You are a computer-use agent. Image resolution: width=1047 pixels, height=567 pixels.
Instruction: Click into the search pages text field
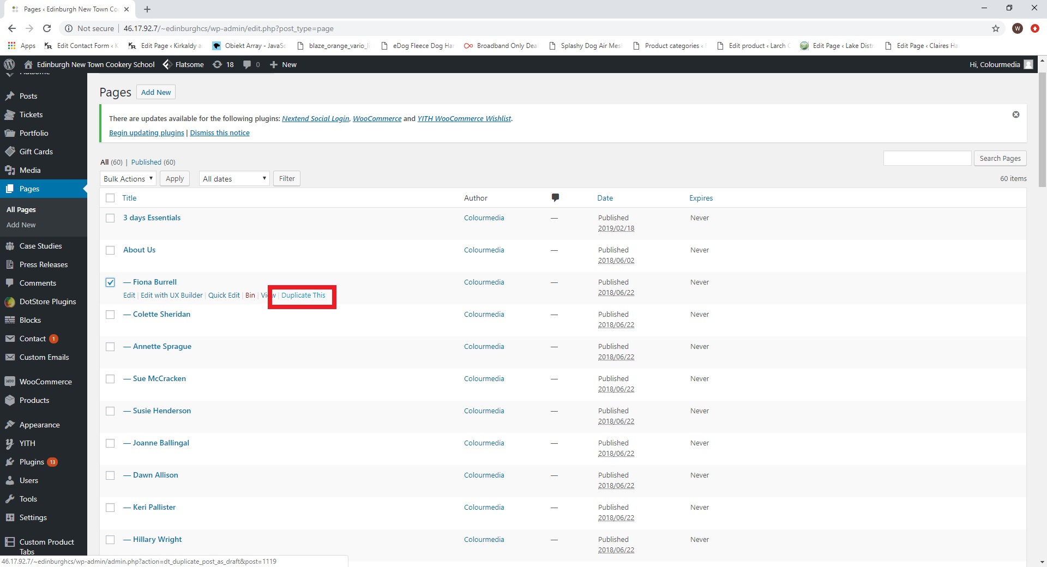coord(926,158)
